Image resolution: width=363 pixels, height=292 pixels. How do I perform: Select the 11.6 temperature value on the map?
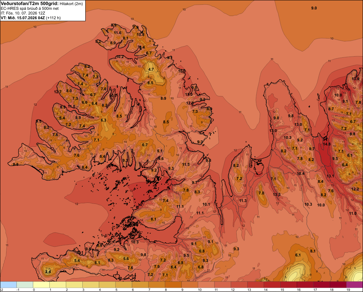(118, 33)
